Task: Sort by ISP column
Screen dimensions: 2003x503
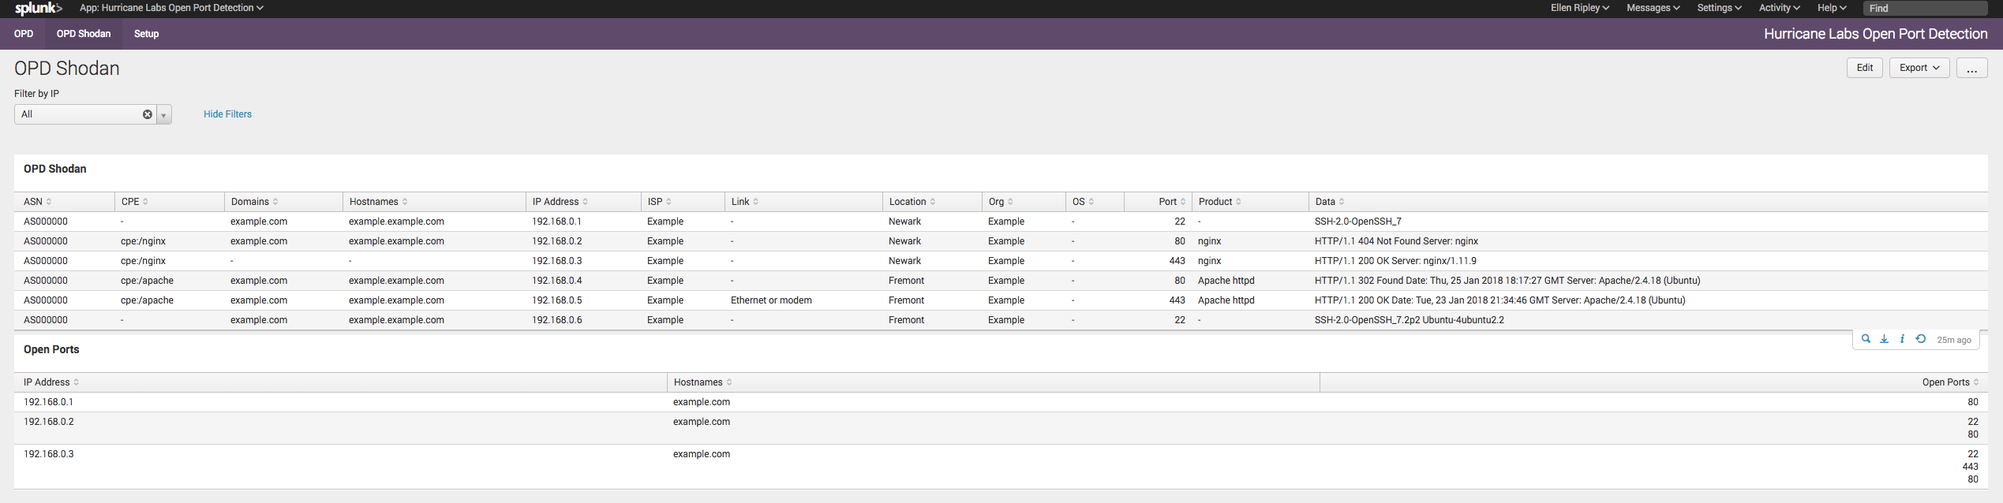Action: click(x=659, y=202)
